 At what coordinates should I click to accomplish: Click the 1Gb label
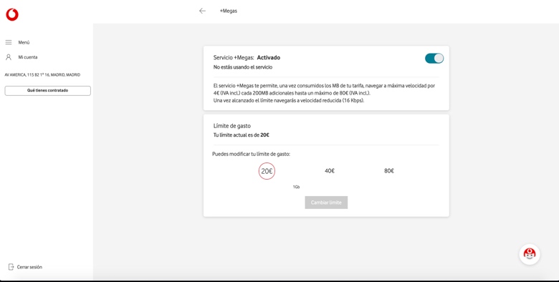(x=296, y=187)
